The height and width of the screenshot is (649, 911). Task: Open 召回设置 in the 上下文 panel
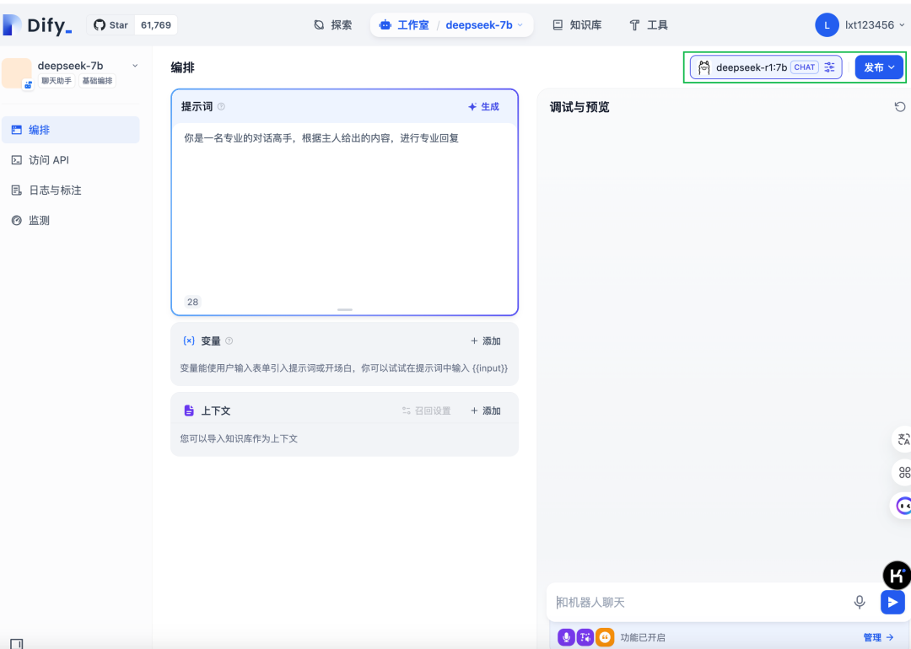point(427,410)
